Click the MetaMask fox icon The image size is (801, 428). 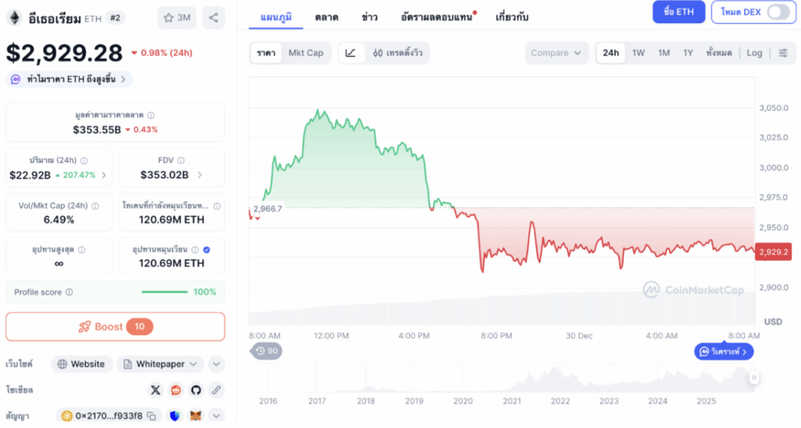coord(196,416)
